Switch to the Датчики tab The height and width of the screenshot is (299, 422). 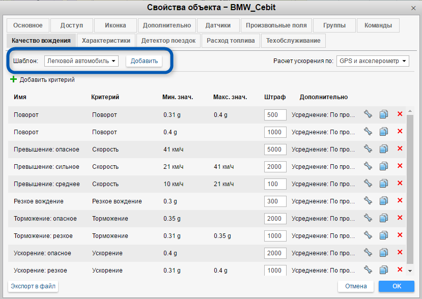[218, 25]
